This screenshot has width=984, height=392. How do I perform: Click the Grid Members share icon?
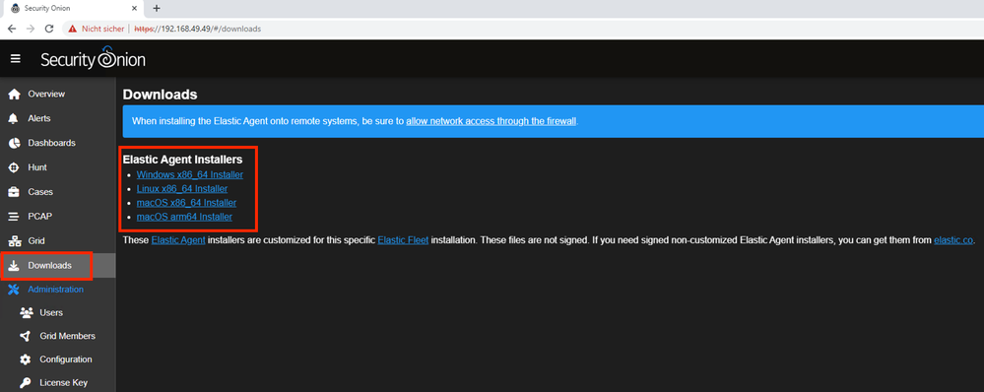26,336
